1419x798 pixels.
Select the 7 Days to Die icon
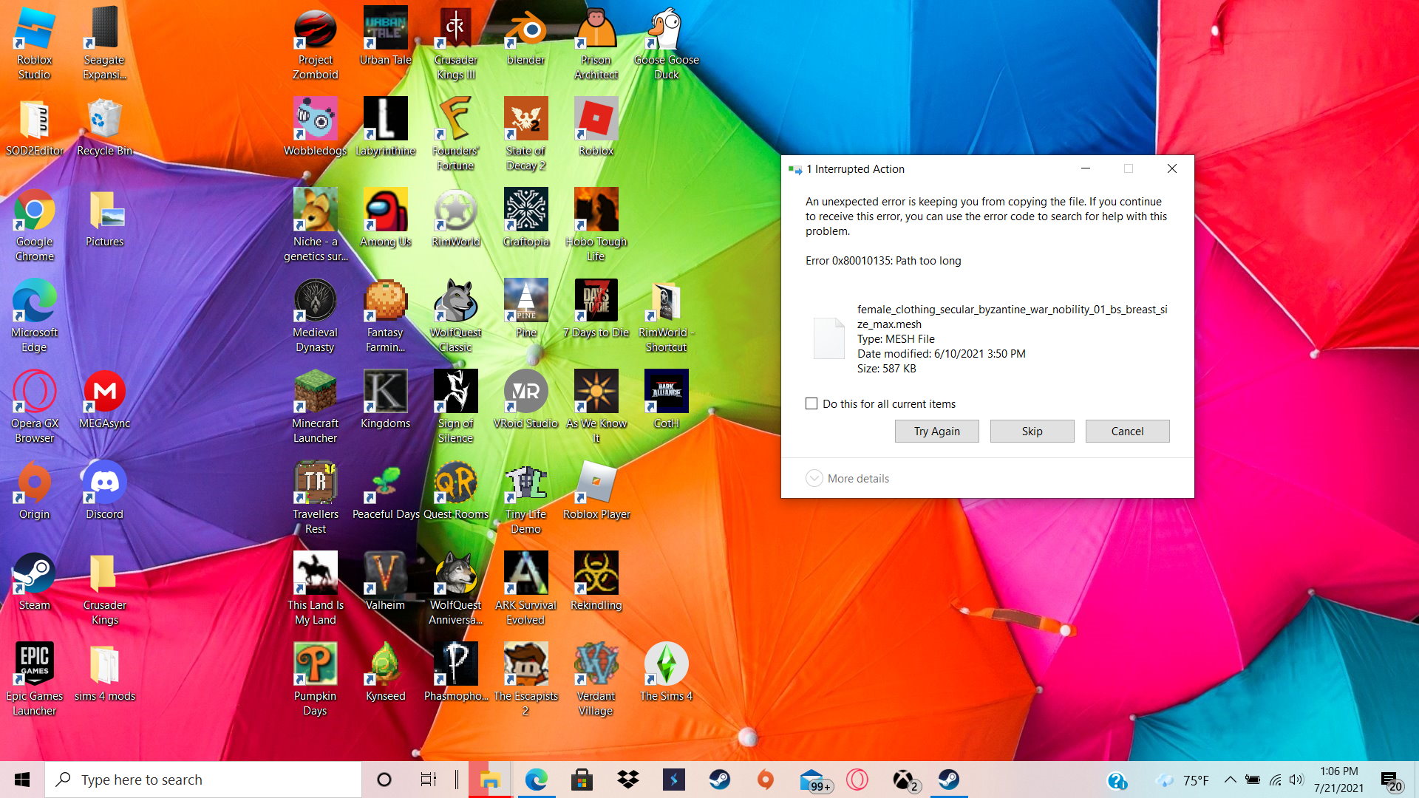click(596, 309)
